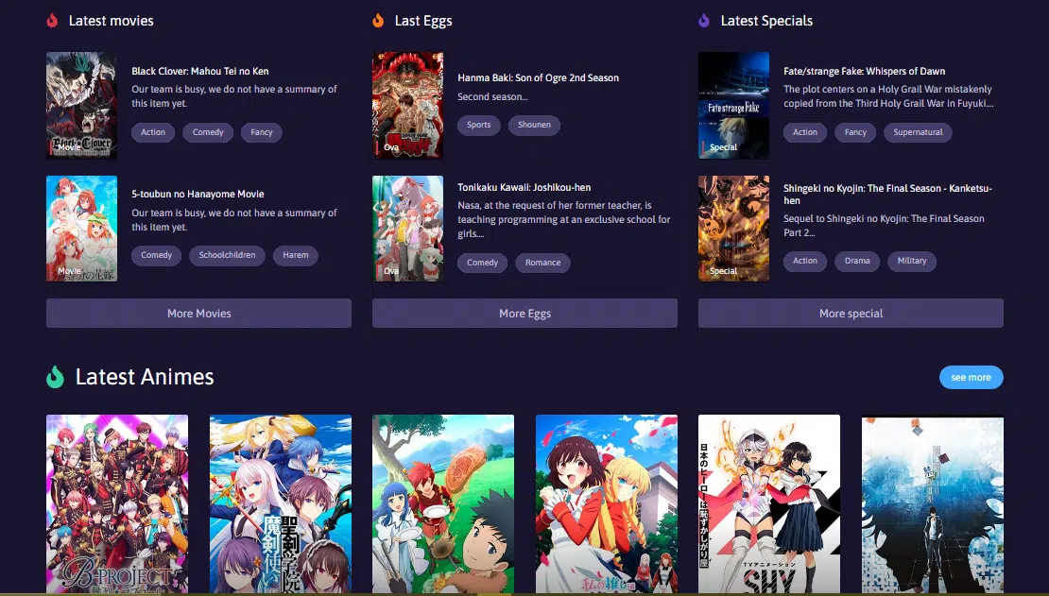The image size is (1049, 596).
Task: Click the red flame icon beside Latest movies
Action: coord(52,20)
